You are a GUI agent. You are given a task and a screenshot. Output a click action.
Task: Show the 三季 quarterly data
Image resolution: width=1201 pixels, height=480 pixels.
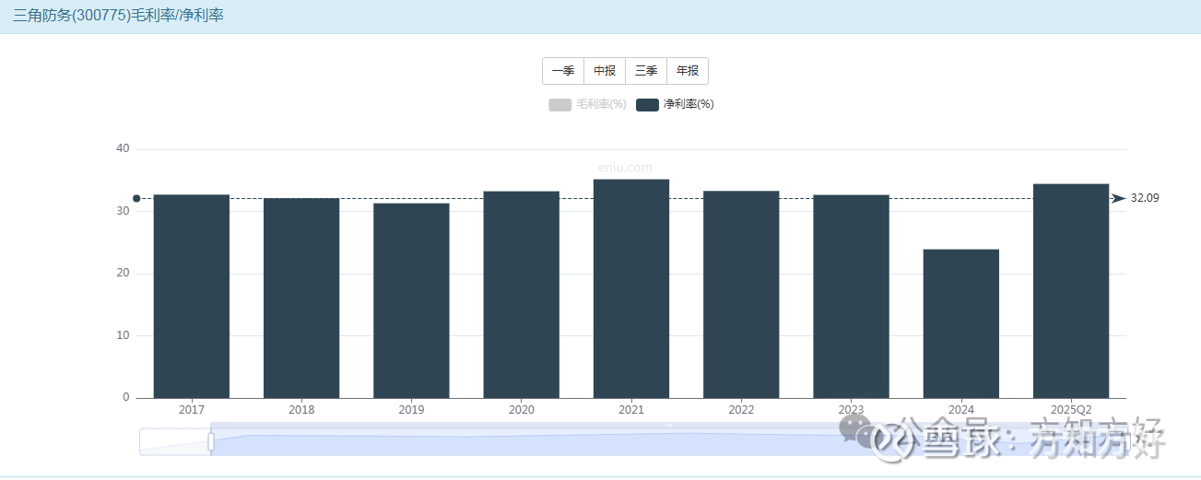(646, 71)
